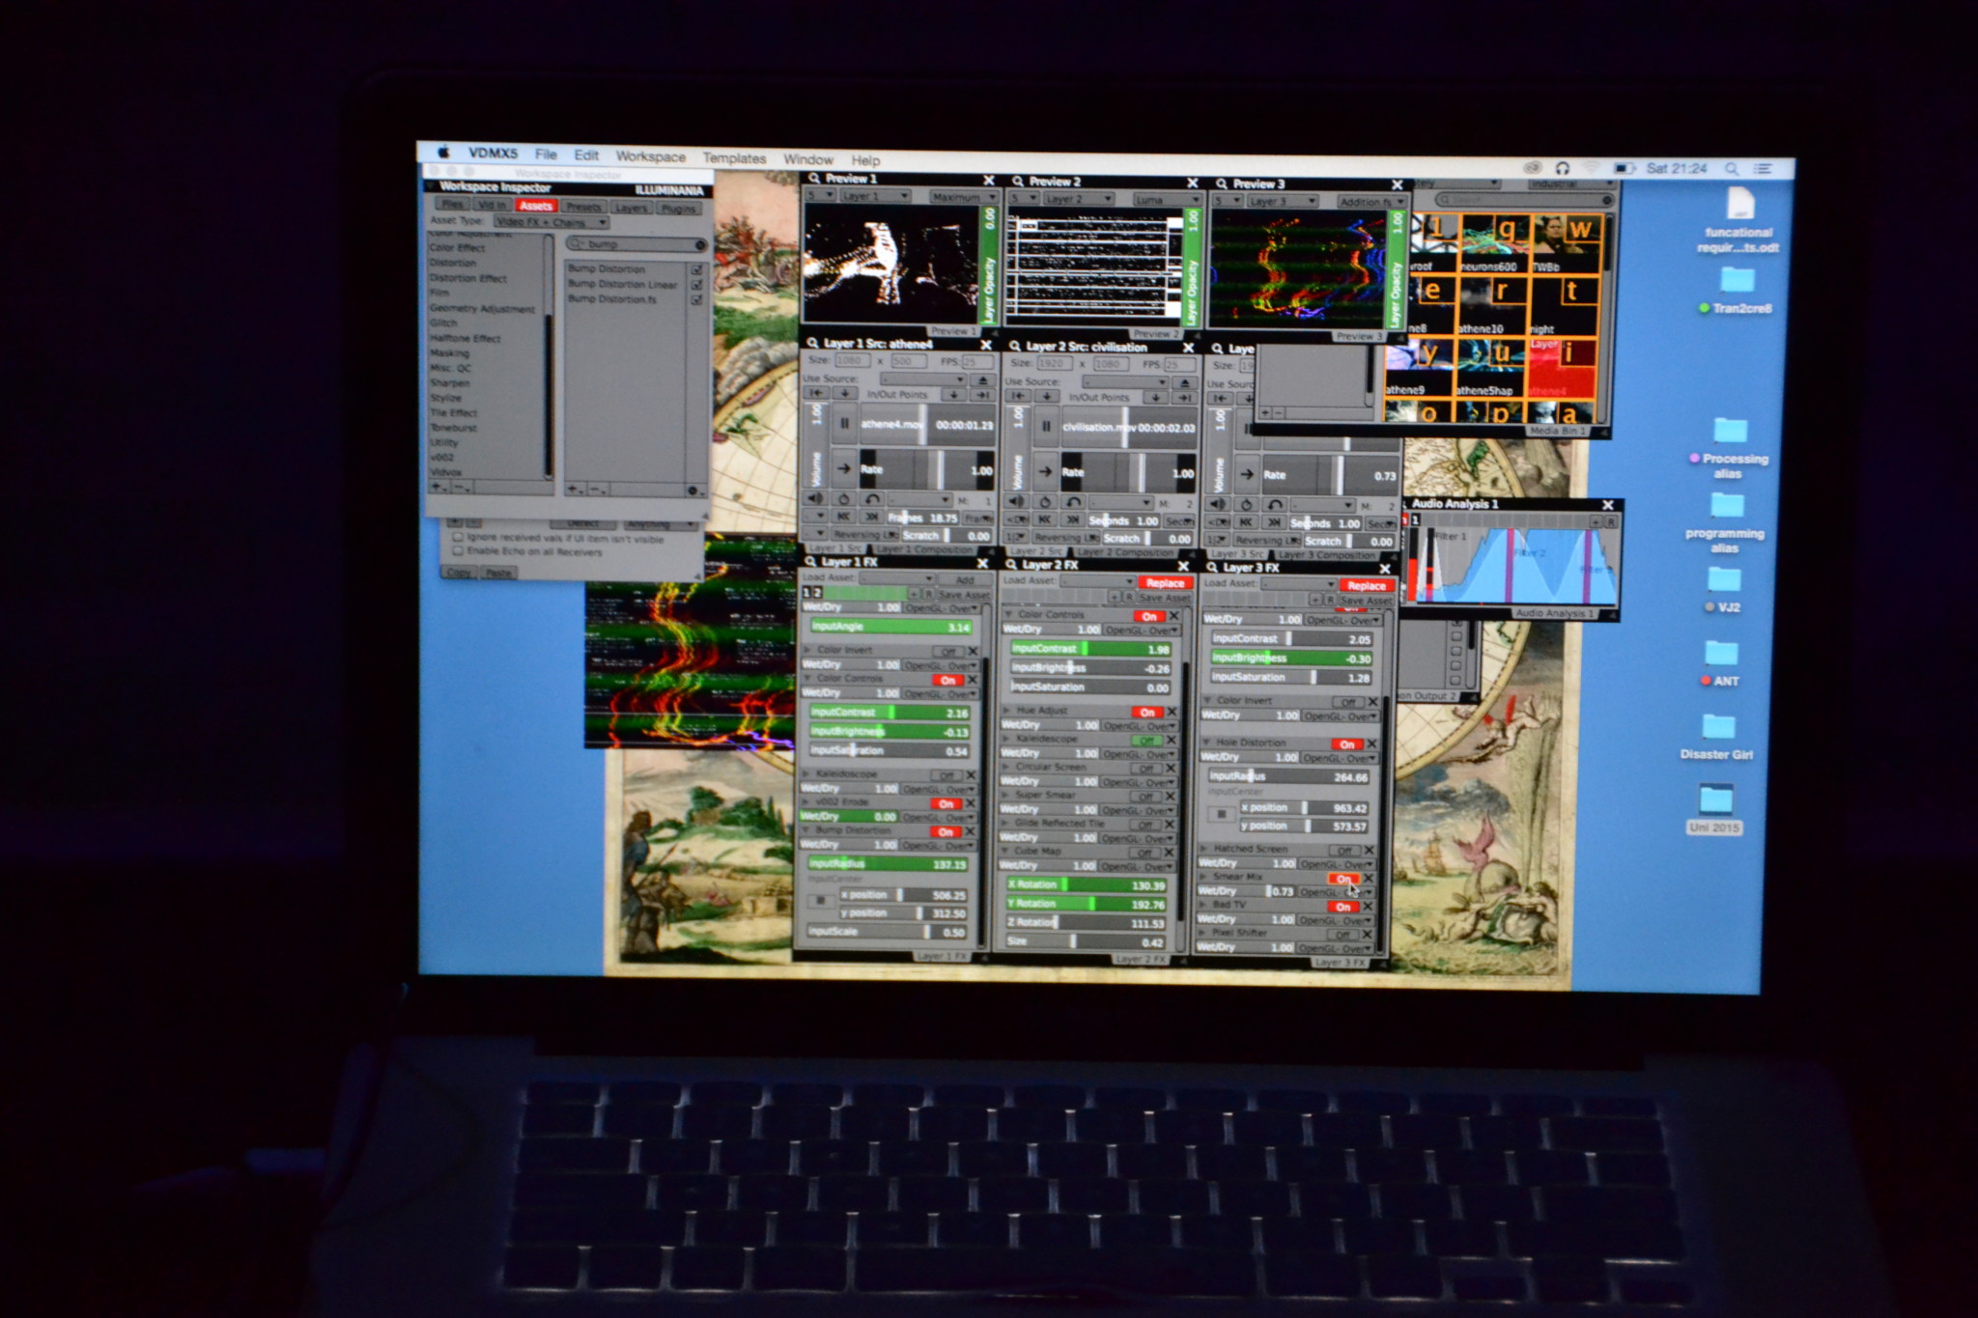1978x1318 pixels.
Task: Switch to the Plugins tab in Workspace Inspector
Action: click(x=678, y=208)
